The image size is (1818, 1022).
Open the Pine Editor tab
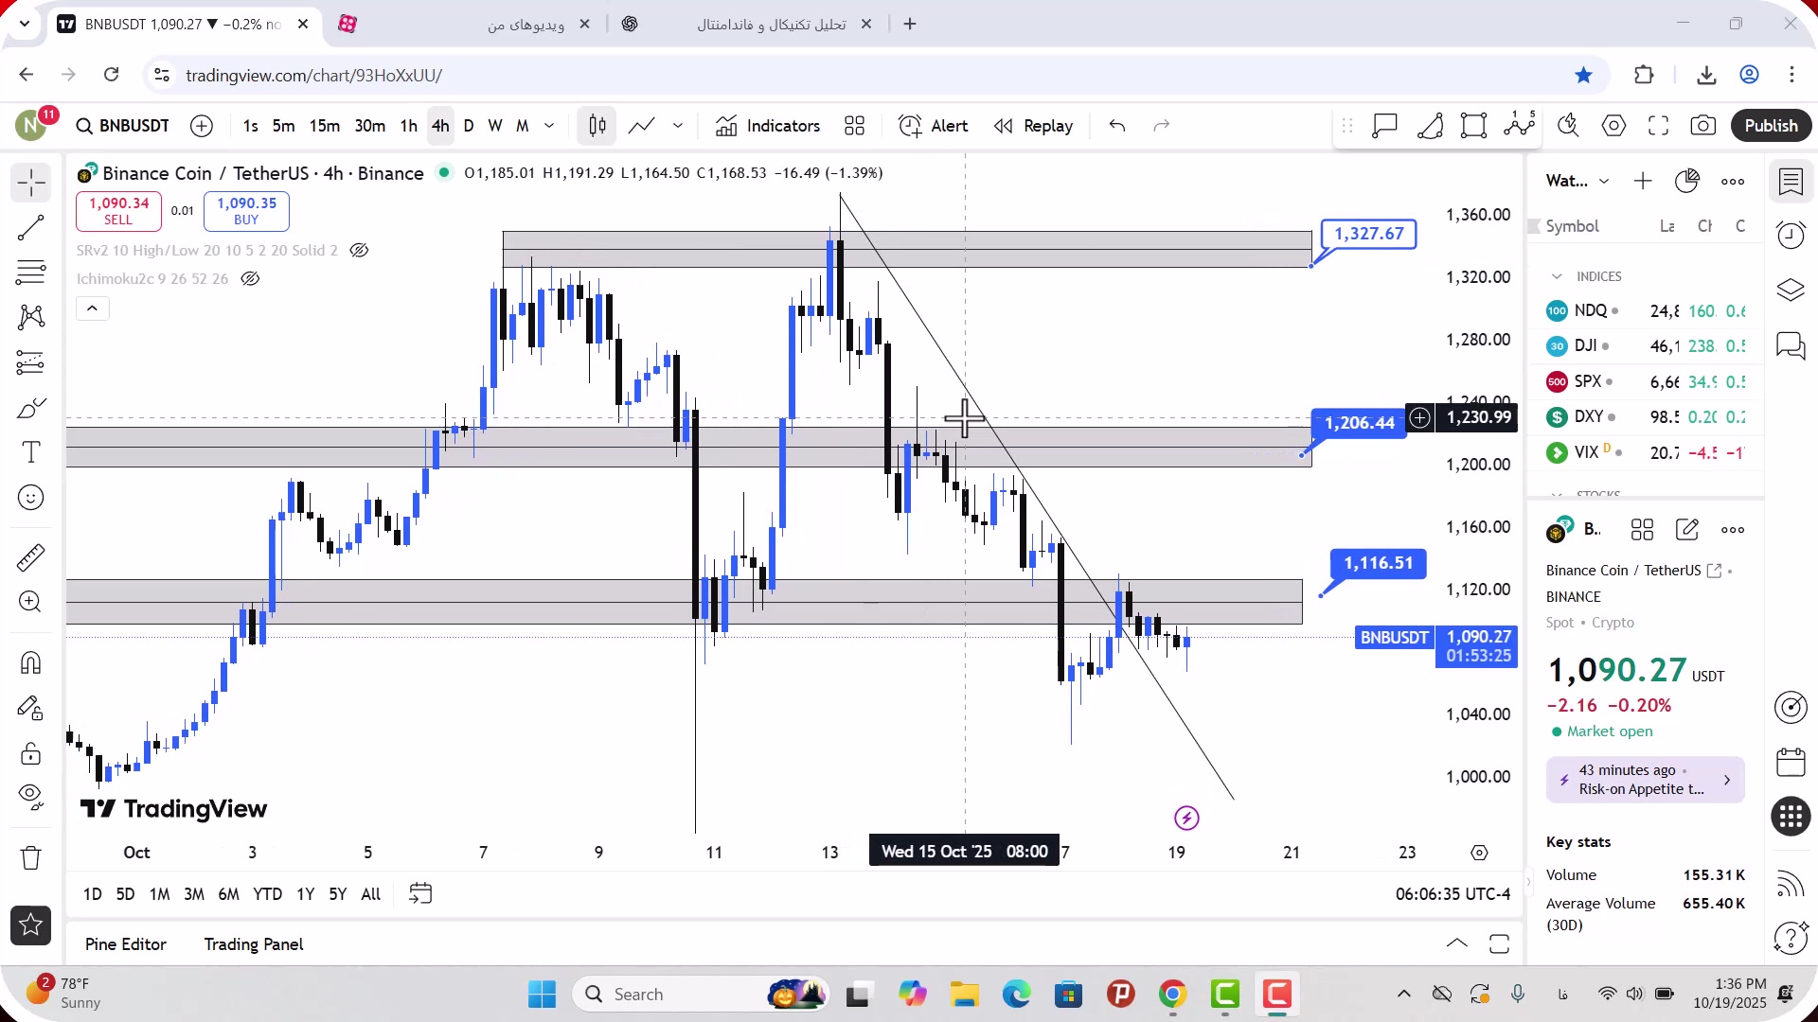126,944
